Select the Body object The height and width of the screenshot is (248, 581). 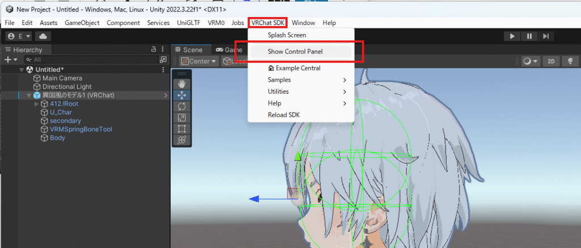click(x=57, y=138)
